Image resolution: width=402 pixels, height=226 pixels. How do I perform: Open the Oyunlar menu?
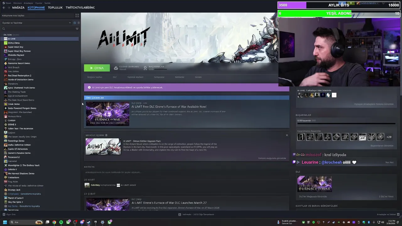(39, 3)
